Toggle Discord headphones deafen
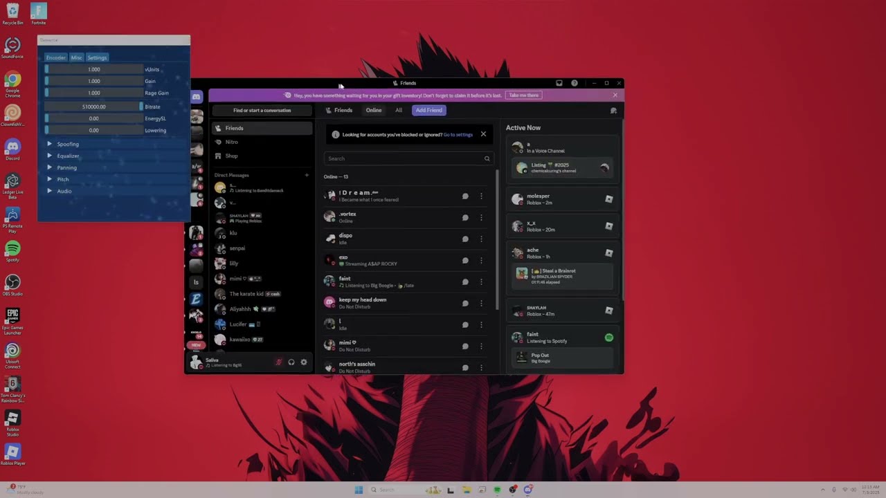Viewport: 886px width, 498px height. (291, 362)
